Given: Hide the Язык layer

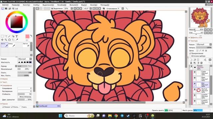Looking at the screenshot, I should click(195, 78).
